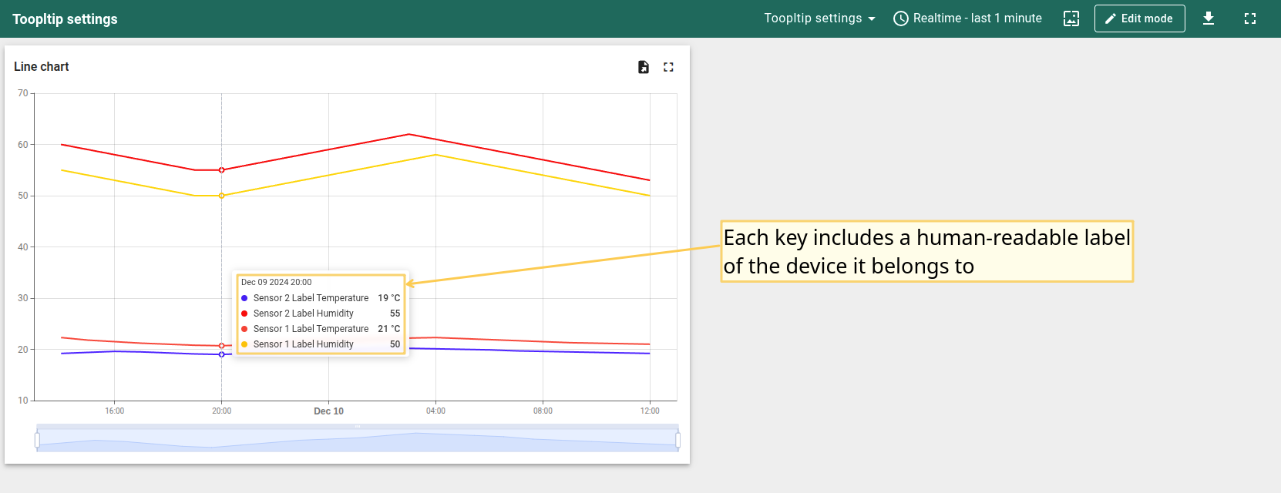Click Sensor 1 Label Humidity tooltip row

pos(303,344)
